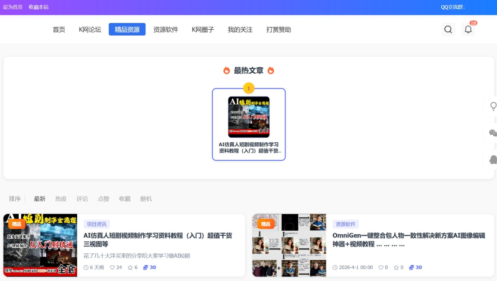
Task: Go to 首页 in navigation bar
Action: click(59, 30)
